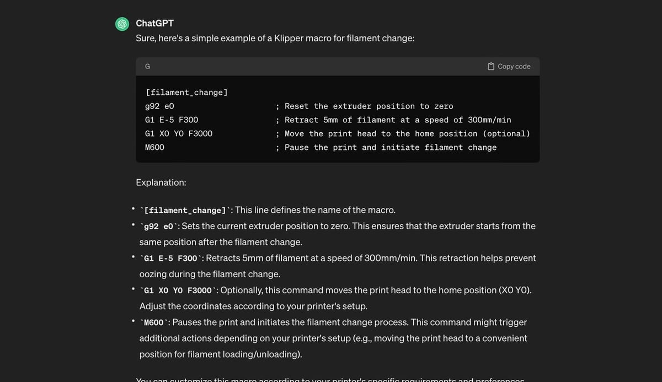Click the [filament_change] line in the code block
Screen dimensions: 662x382
tap(186, 93)
